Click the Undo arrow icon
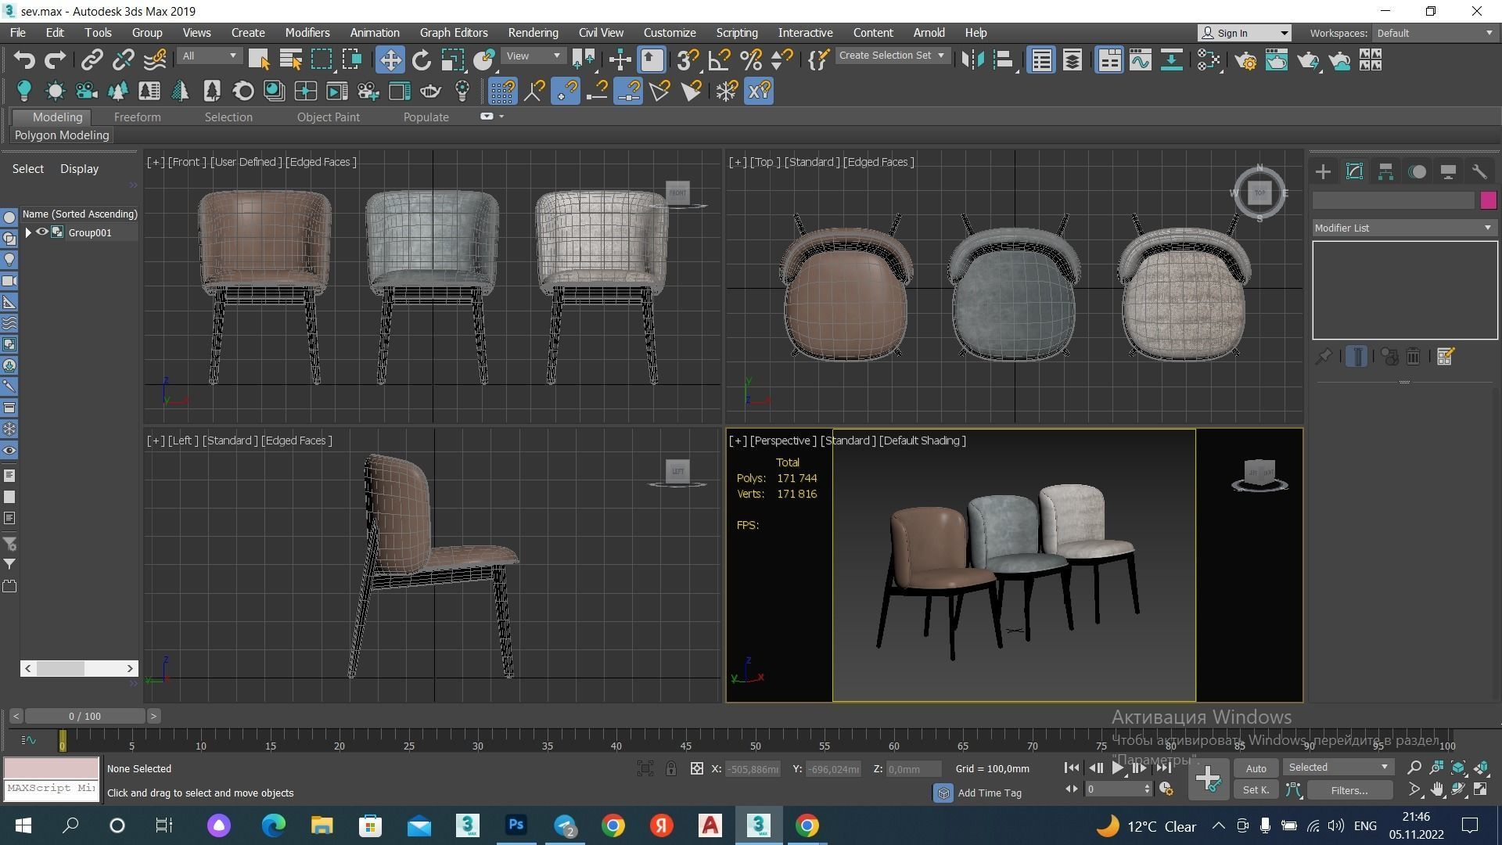The image size is (1502, 845). [x=24, y=60]
